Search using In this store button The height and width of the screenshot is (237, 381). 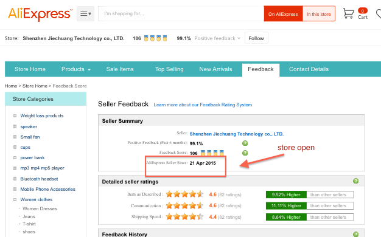(319, 14)
